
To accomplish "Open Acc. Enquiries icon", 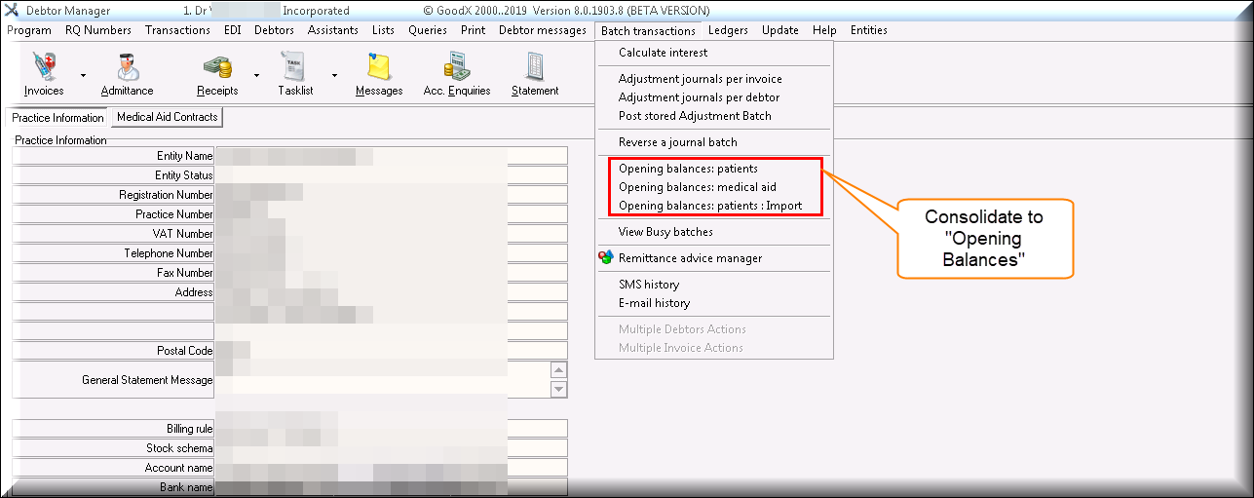I will coord(456,66).
